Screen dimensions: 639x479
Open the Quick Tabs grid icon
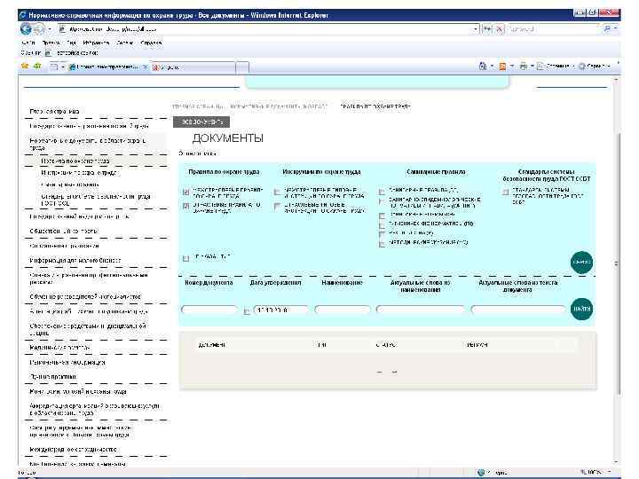click(x=54, y=67)
